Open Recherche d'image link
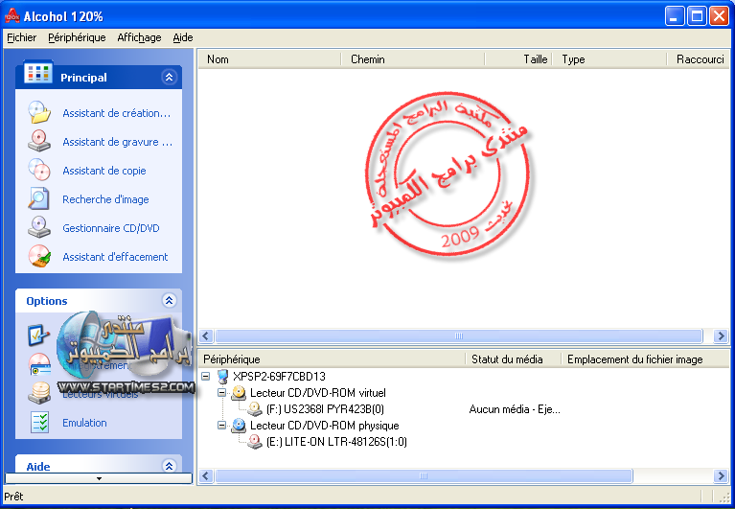This screenshot has height=509, width=735. point(105,199)
